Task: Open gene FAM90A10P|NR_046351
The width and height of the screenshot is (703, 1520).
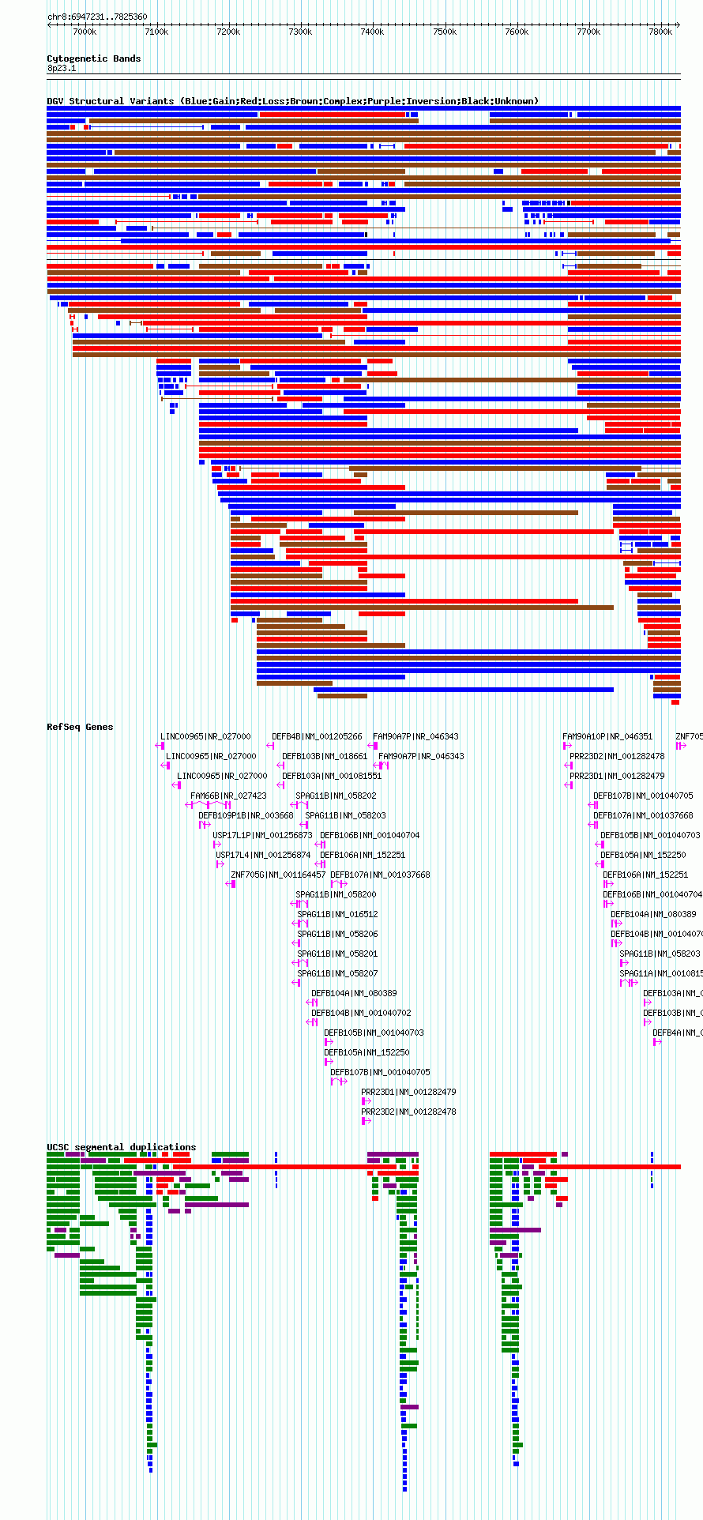Action: 607,736
